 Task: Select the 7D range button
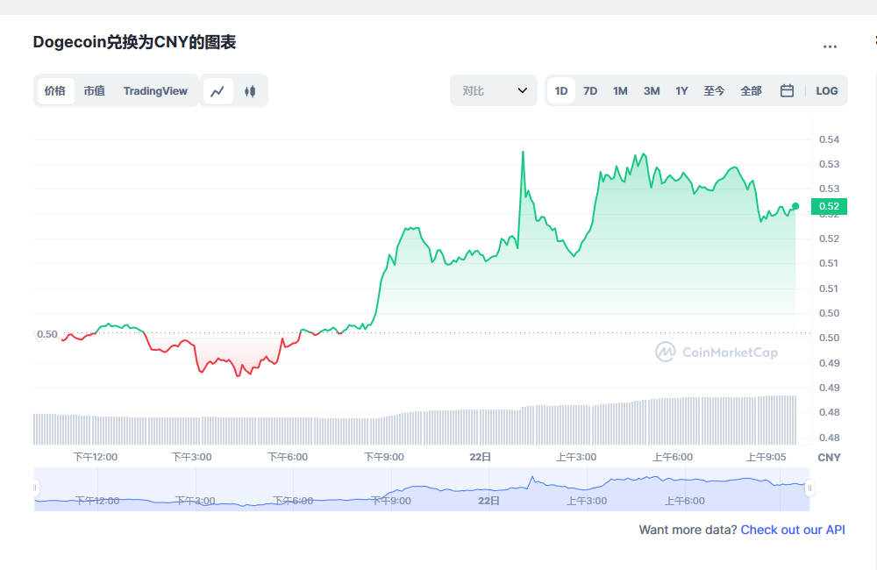590,90
